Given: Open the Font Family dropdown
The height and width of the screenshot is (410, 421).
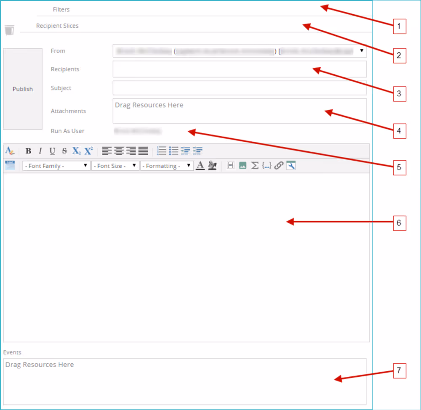Looking at the screenshot, I should 56,166.
